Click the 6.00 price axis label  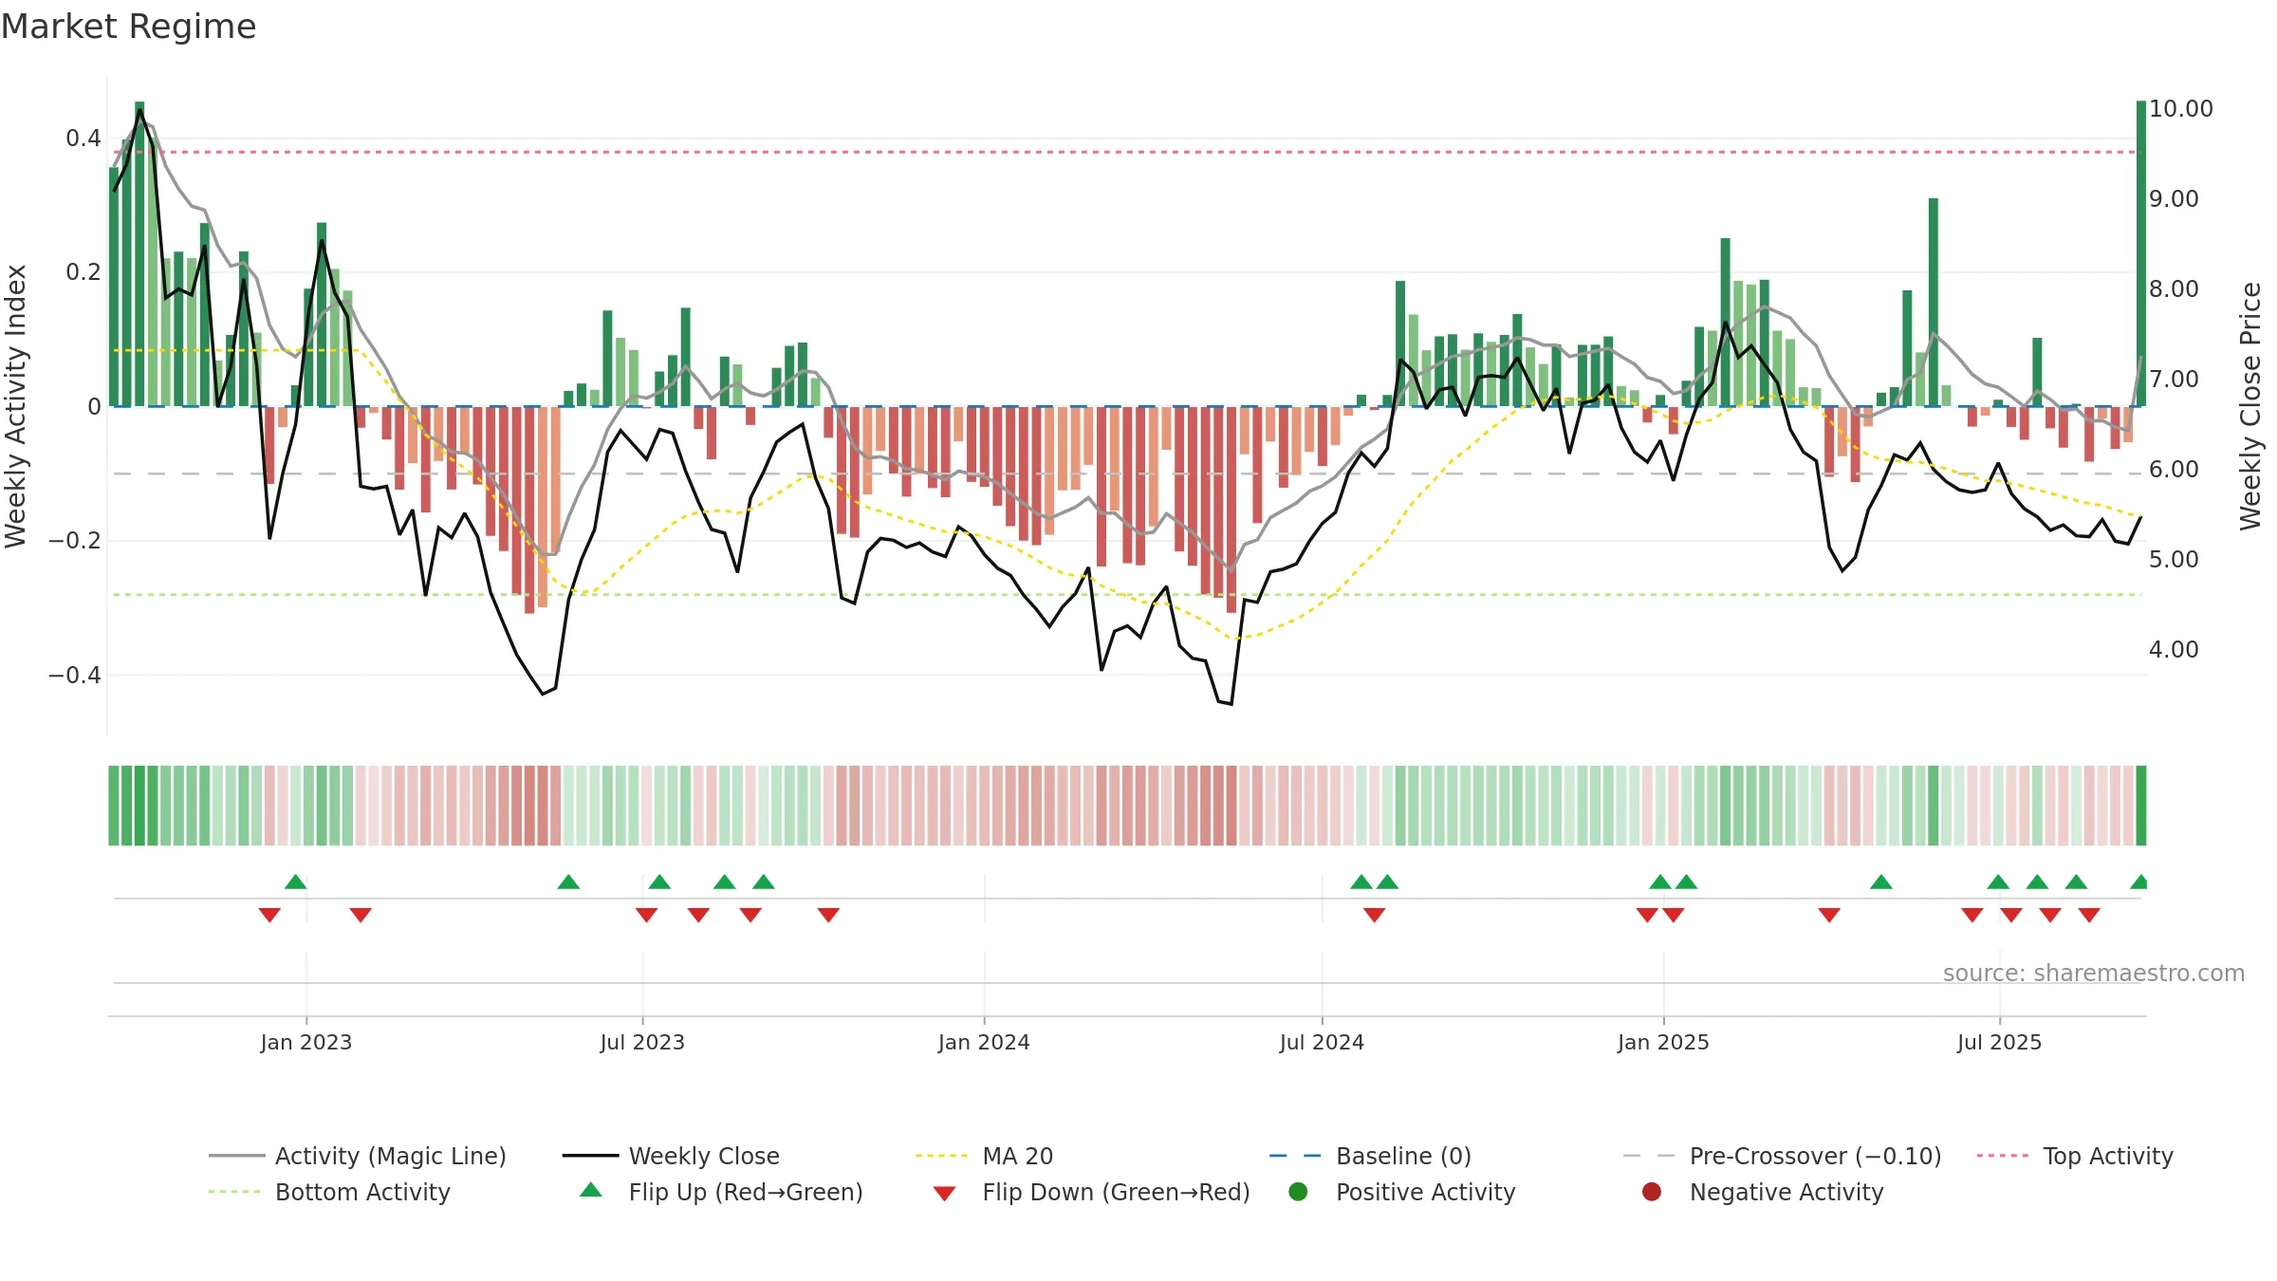pyautogui.click(x=2174, y=469)
